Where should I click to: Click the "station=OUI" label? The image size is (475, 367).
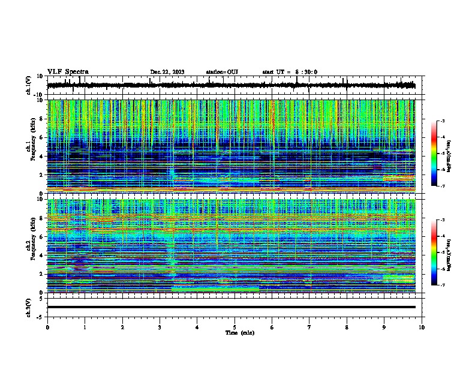(222, 72)
